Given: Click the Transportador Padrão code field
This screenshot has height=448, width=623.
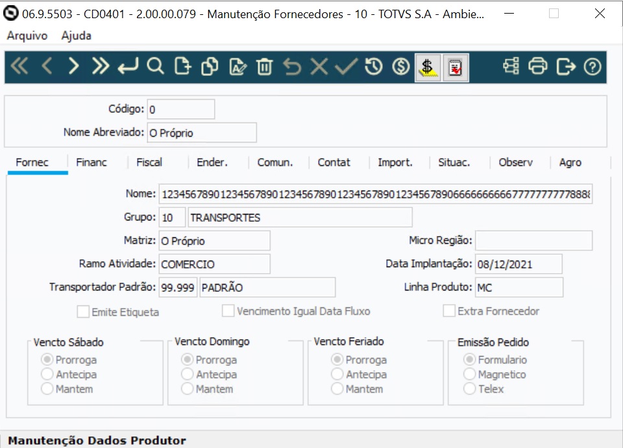Looking at the screenshot, I should [x=178, y=287].
